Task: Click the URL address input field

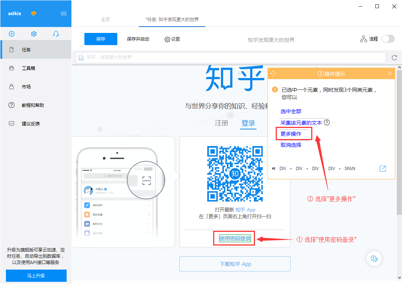Action: pos(231,57)
